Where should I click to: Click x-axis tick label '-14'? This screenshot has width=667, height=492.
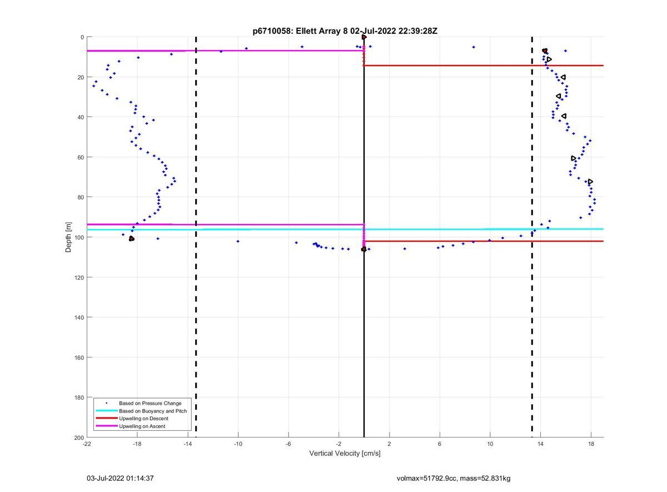[187, 444]
